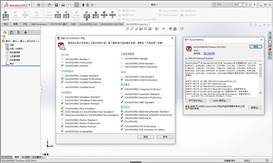Open the New document dropdown arrow
This screenshot has width=273, height=163.
[46, 5]
